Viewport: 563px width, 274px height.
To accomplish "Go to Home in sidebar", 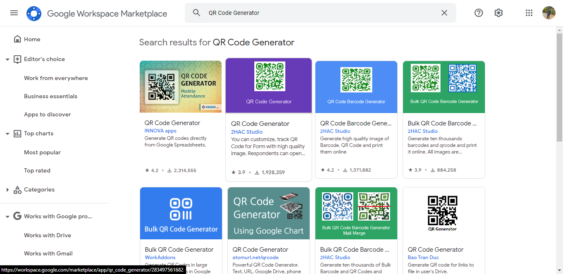I will (32, 39).
